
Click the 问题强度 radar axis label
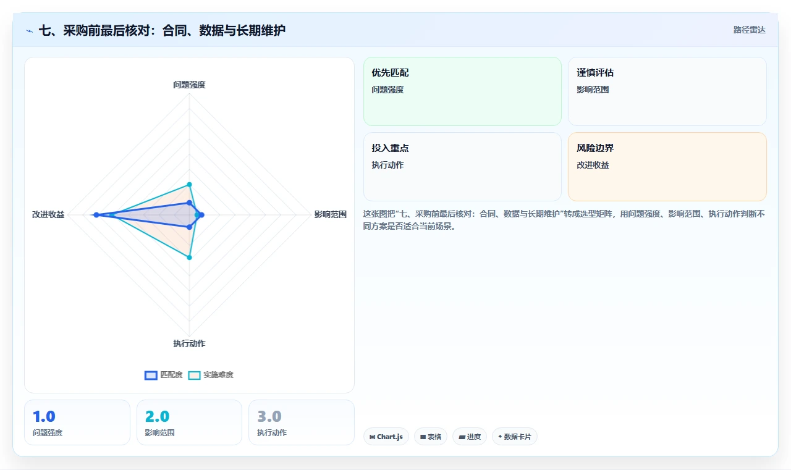[x=189, y=85]
